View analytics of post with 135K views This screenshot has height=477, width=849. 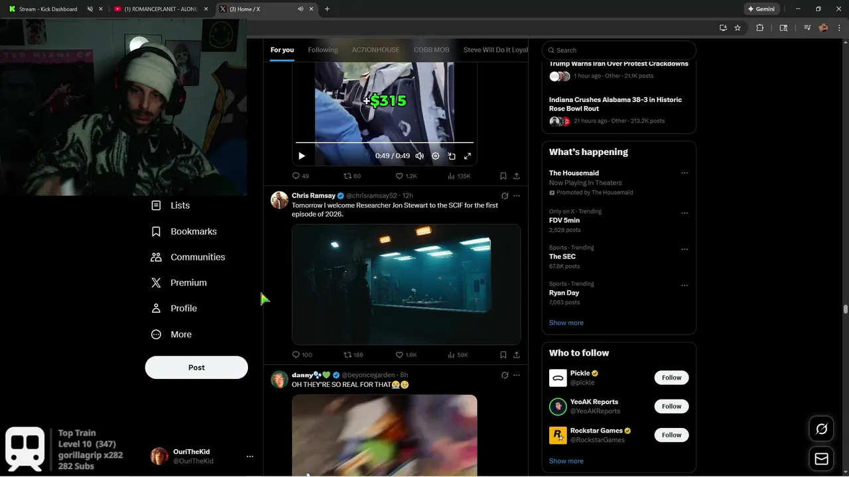[459, 176]
